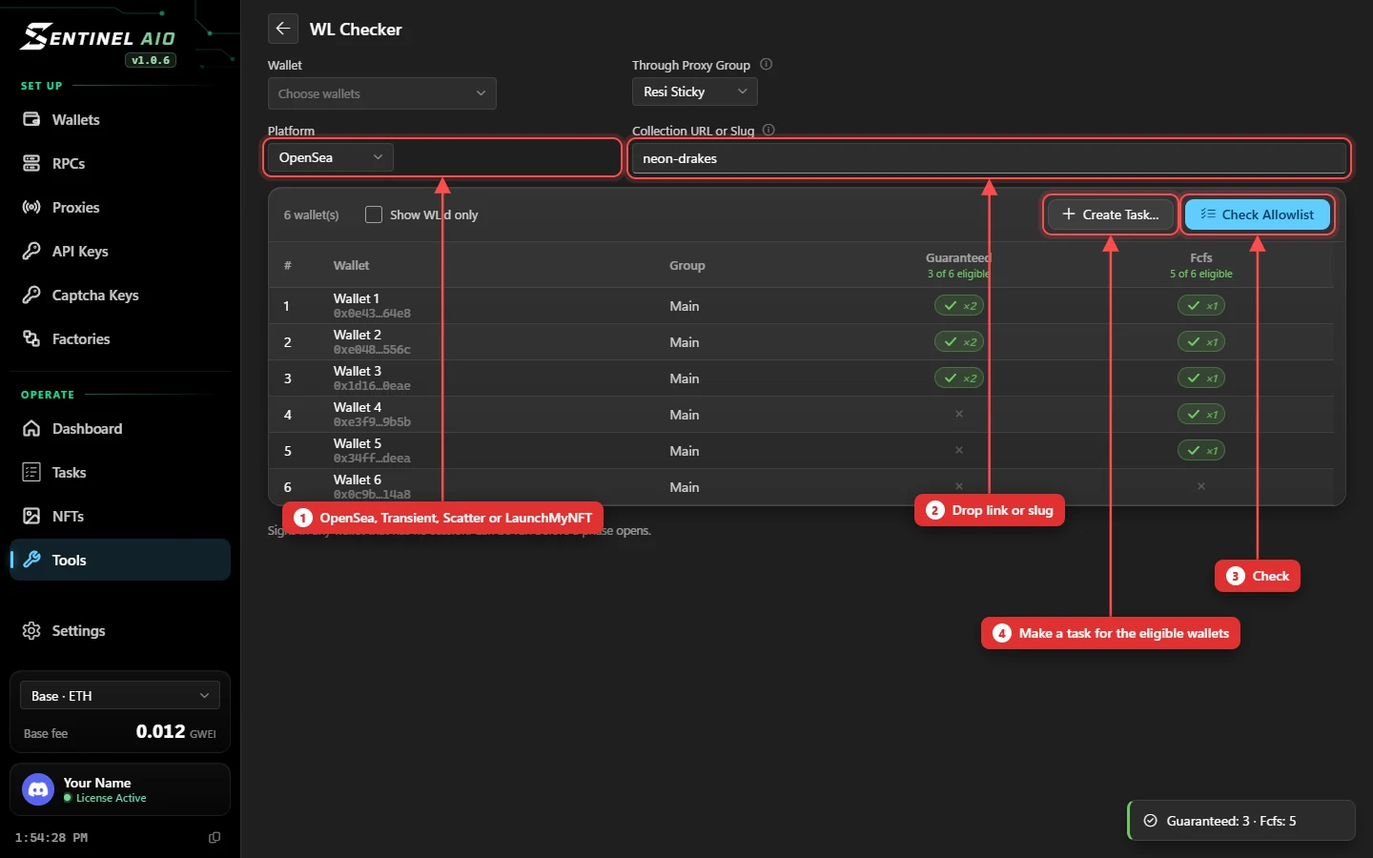The height and width of the screenshot is (858, 1373).
Task: Go back using the arrow beside WL Checker
Action: [x=283, y=29]
